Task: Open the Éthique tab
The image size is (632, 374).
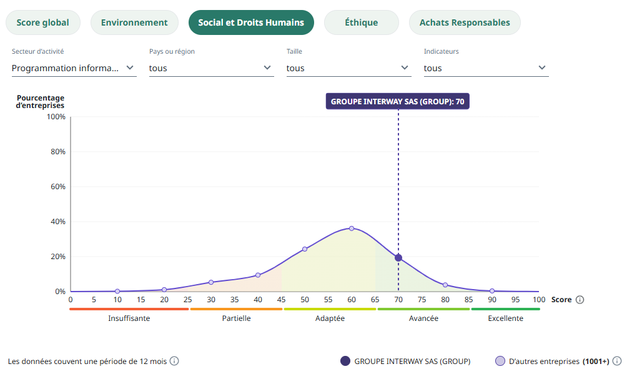Action: [x=361, y=22]
